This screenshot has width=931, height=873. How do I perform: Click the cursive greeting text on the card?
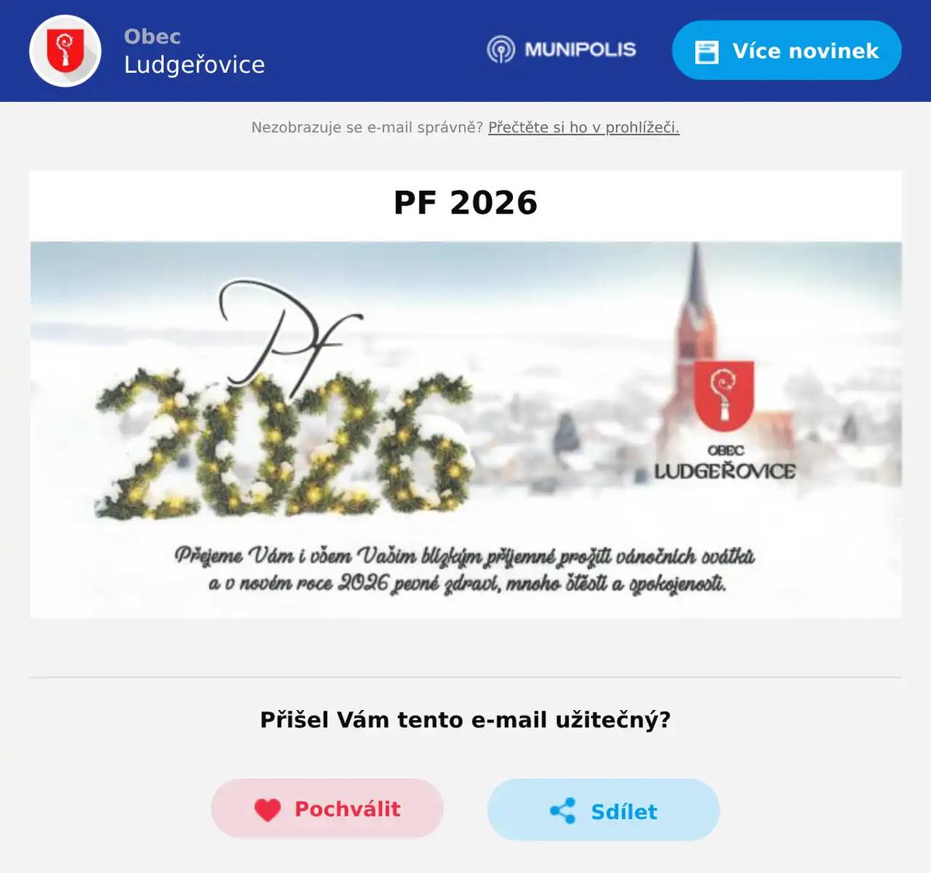click(465, 569)
